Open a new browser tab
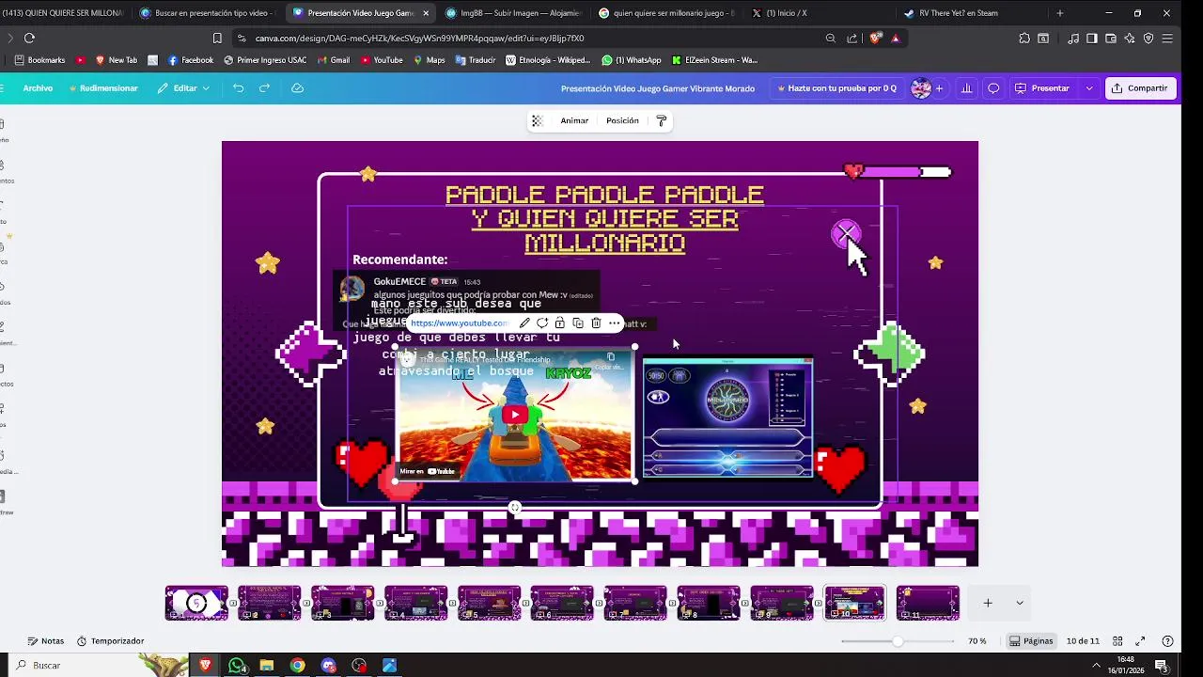 pos(1060,13)
